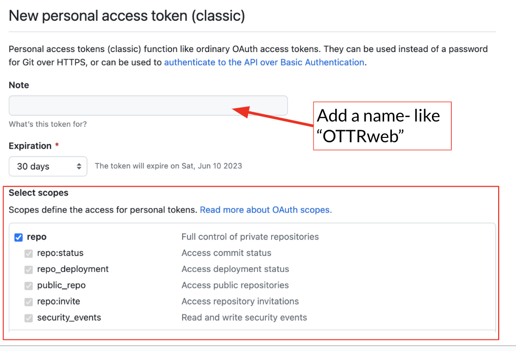Screen dimensions: 516x351
Task: Open the Basic Authentication documentation link
Action: 264,62
